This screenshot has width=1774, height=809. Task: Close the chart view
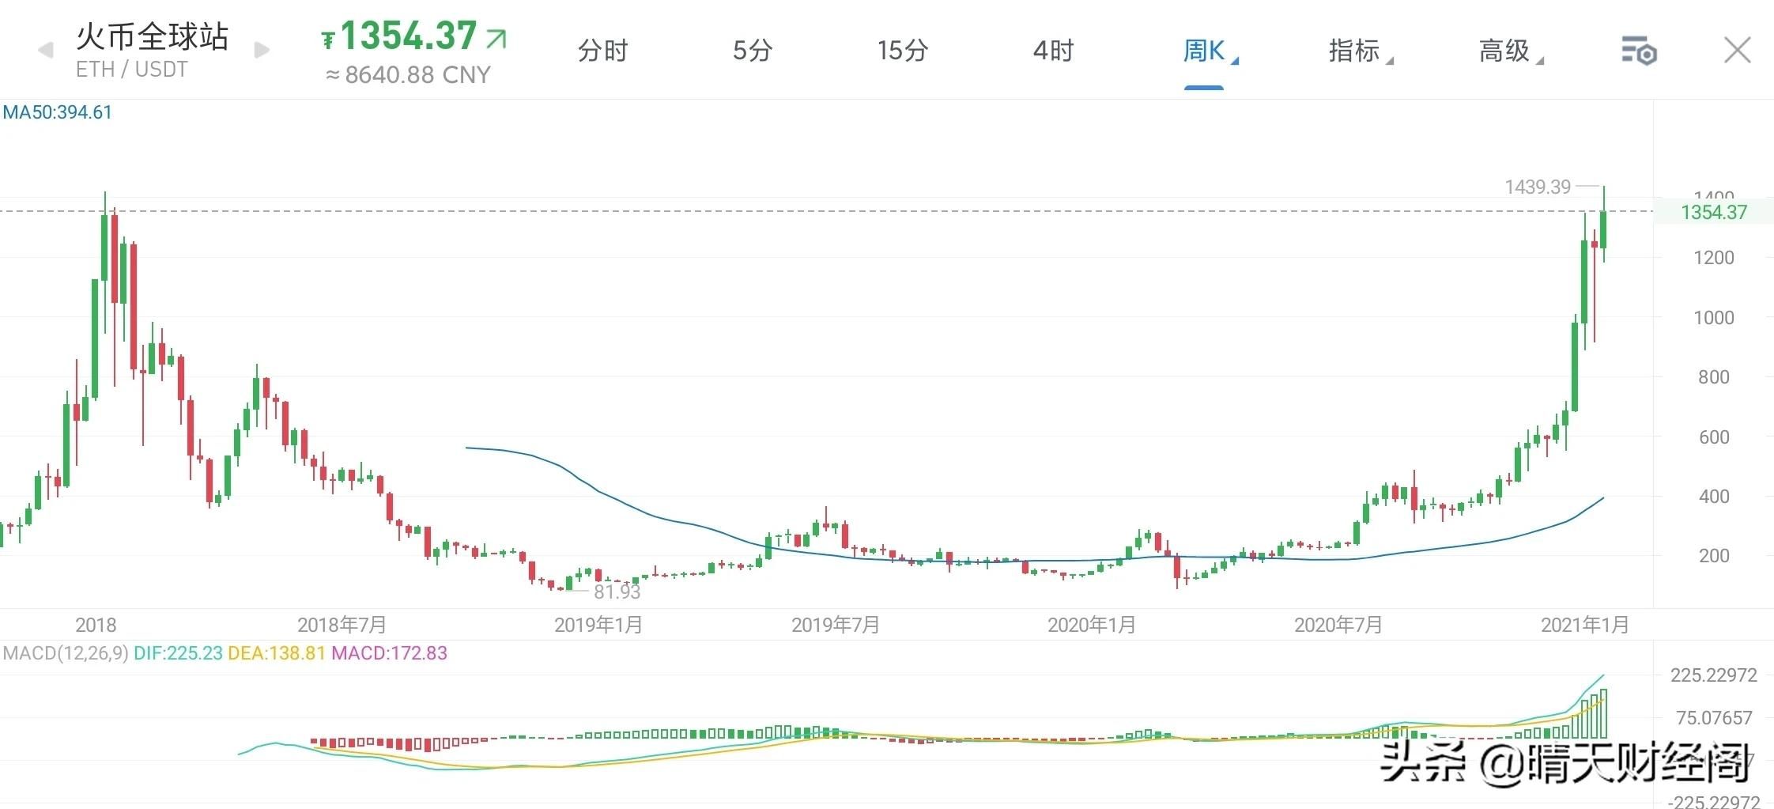click(x=1737, y=51)
